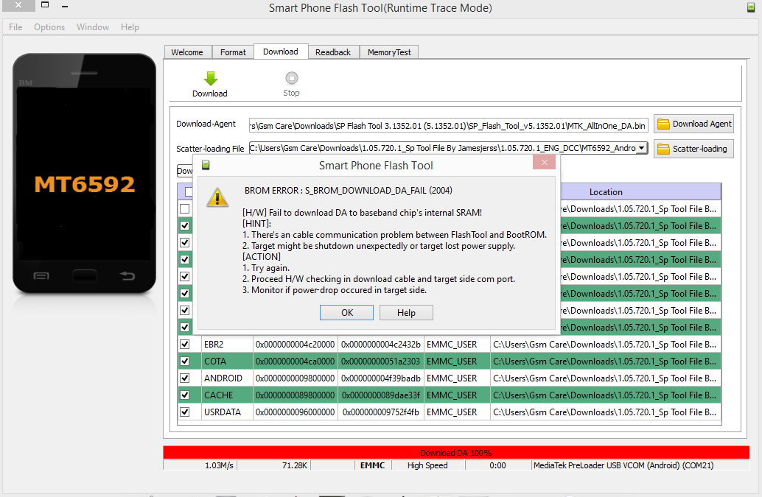Close the BROM ERROR dialog
This screenshot has height=497, width=762.
(x=545, y=162)
